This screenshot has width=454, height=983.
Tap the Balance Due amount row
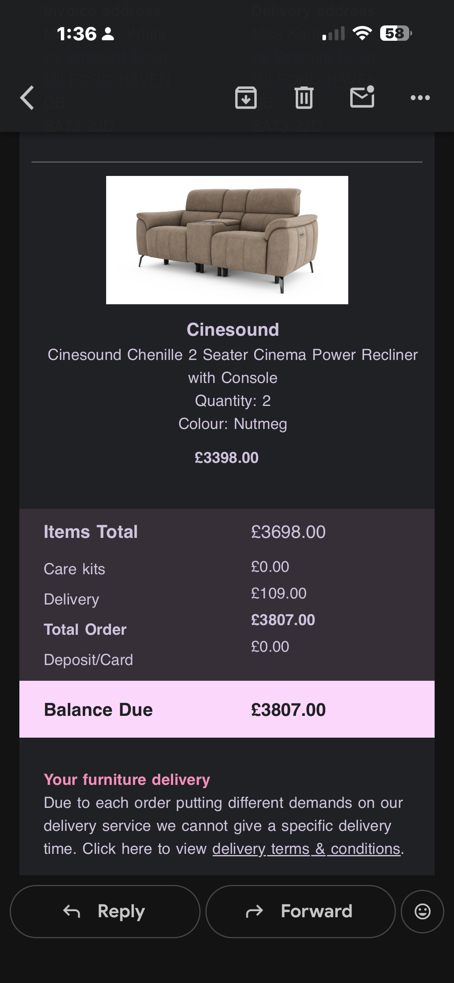point(227,709)
